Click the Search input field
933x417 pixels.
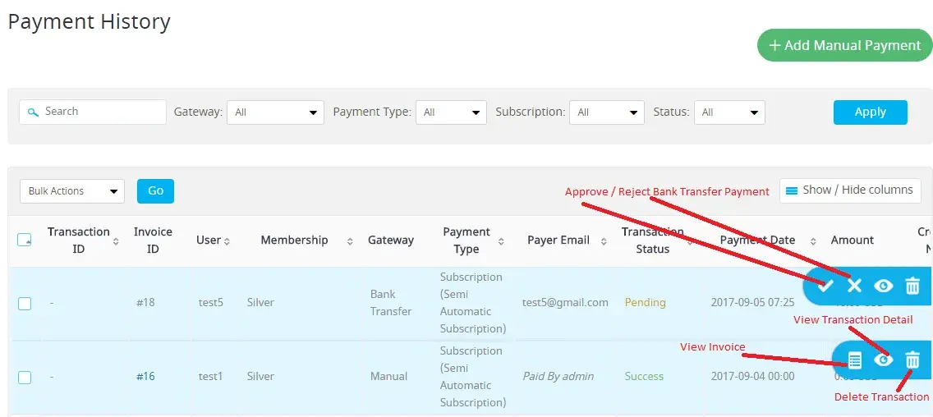[99, 112]
